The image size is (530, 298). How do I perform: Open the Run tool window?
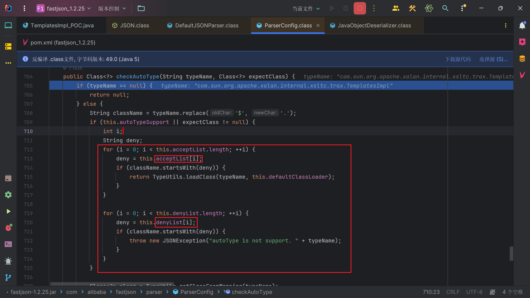coord(8,211)
